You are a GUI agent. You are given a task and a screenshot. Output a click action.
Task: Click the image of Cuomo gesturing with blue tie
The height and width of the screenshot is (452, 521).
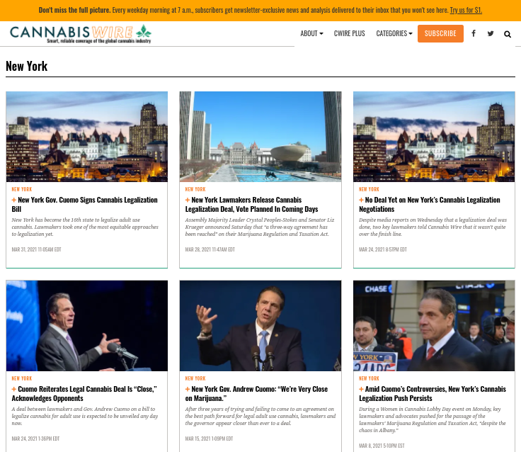[260, 326]
